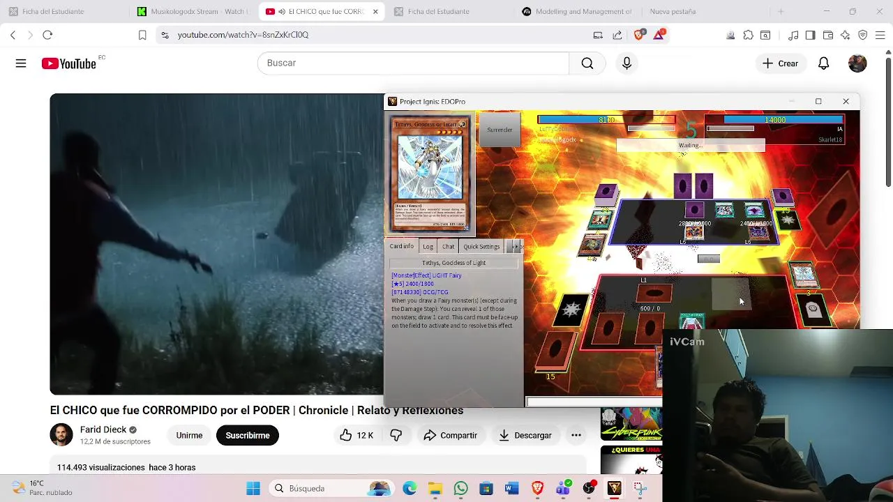This screenshot has width=893, height=502.
Task: Open the YouTube guide hamburger menu
Action: pyautogui.click(x=21, y=63)
